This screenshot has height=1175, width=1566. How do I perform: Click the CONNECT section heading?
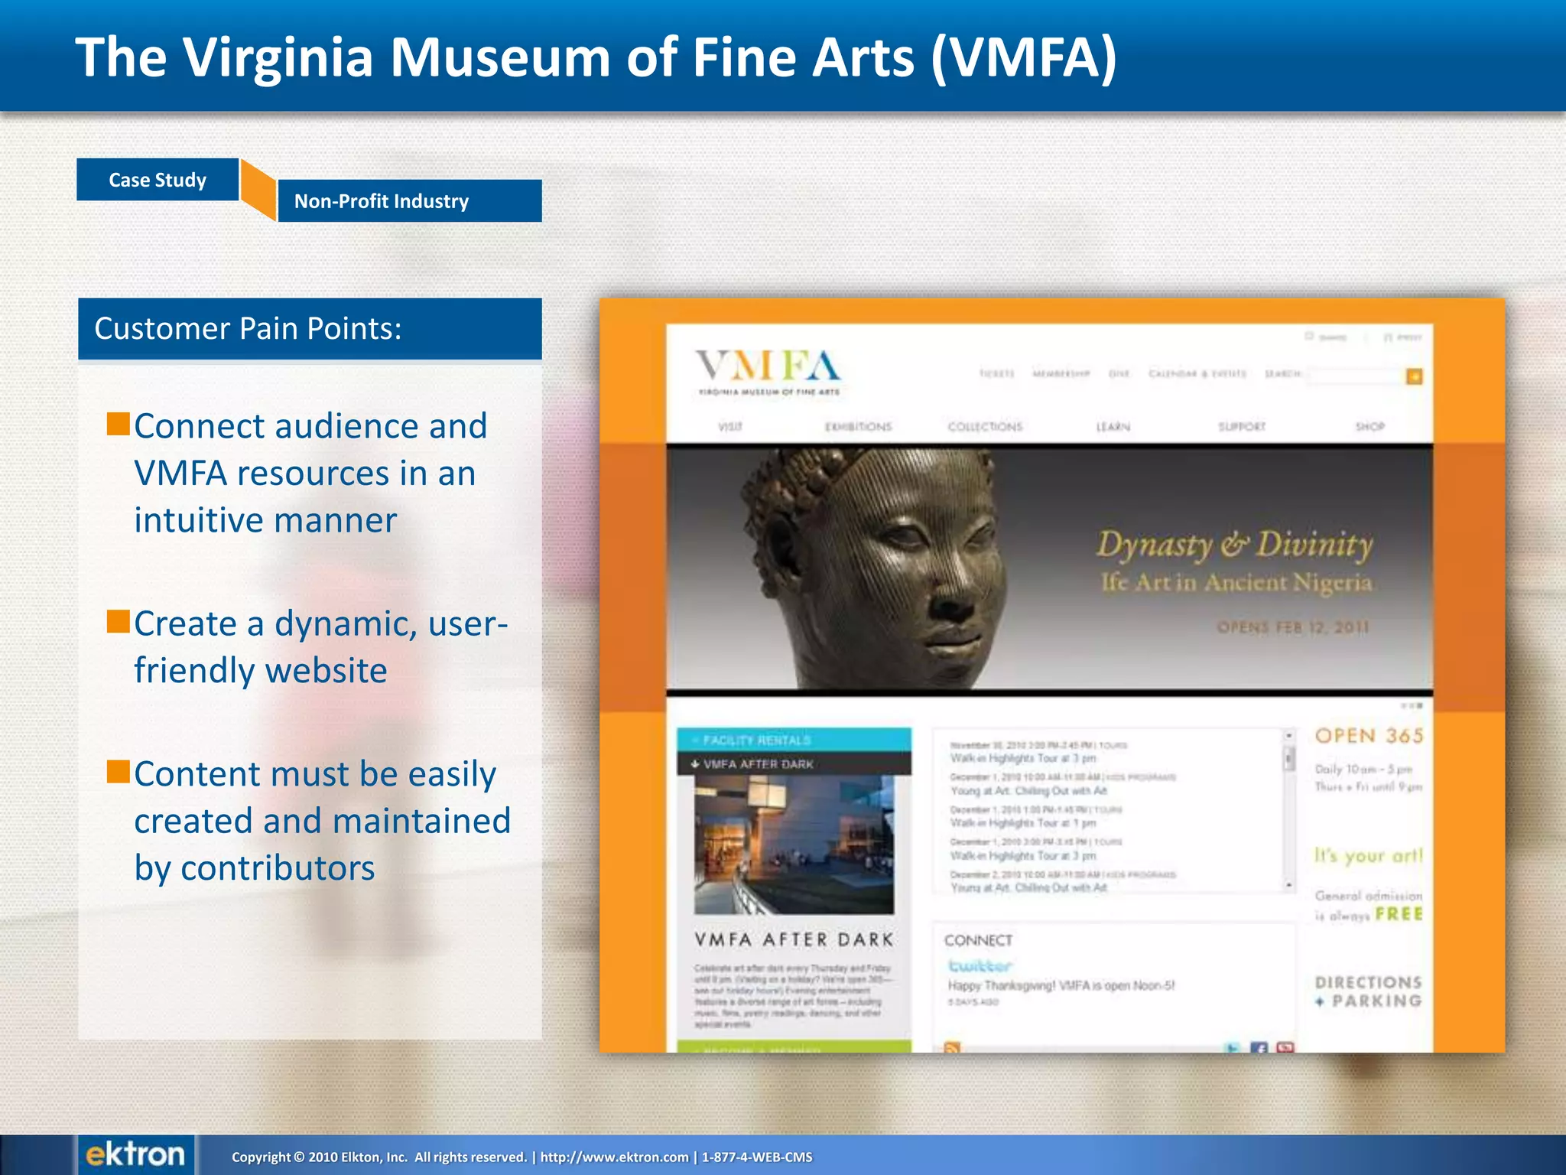click(978, 940)
